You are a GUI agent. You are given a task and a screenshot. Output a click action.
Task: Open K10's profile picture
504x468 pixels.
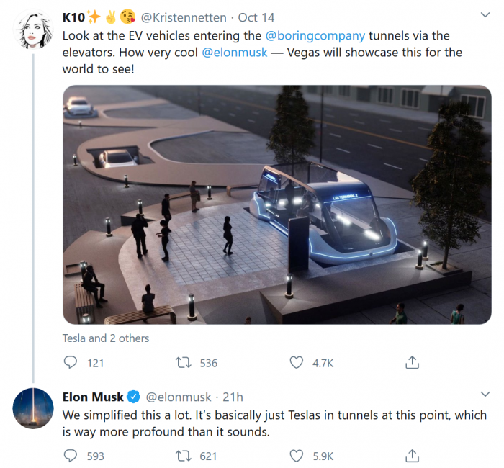point(34,30)
